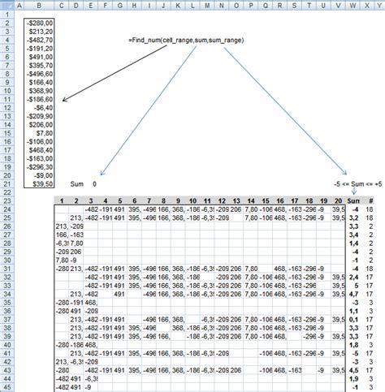Click the Sum label in row 21
Image resolution: width=385 pixels, height=392 pixels.
click(x=76, y=184)
